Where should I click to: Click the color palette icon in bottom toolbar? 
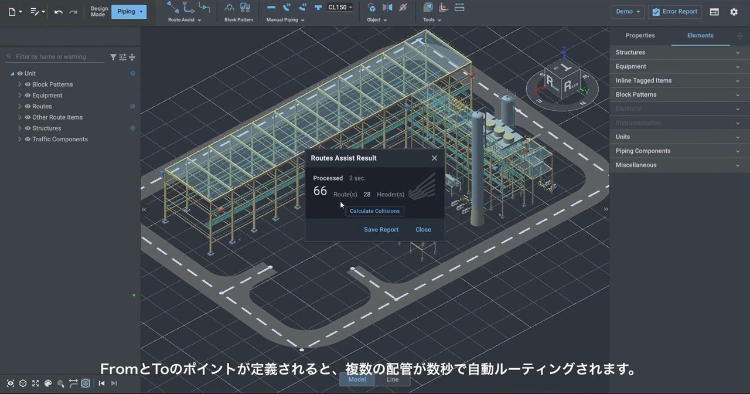48,383
